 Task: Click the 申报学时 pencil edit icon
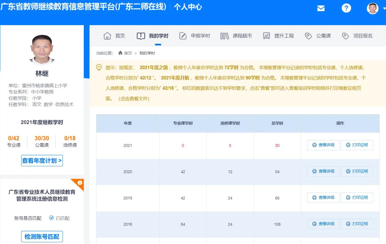point(183,36)
